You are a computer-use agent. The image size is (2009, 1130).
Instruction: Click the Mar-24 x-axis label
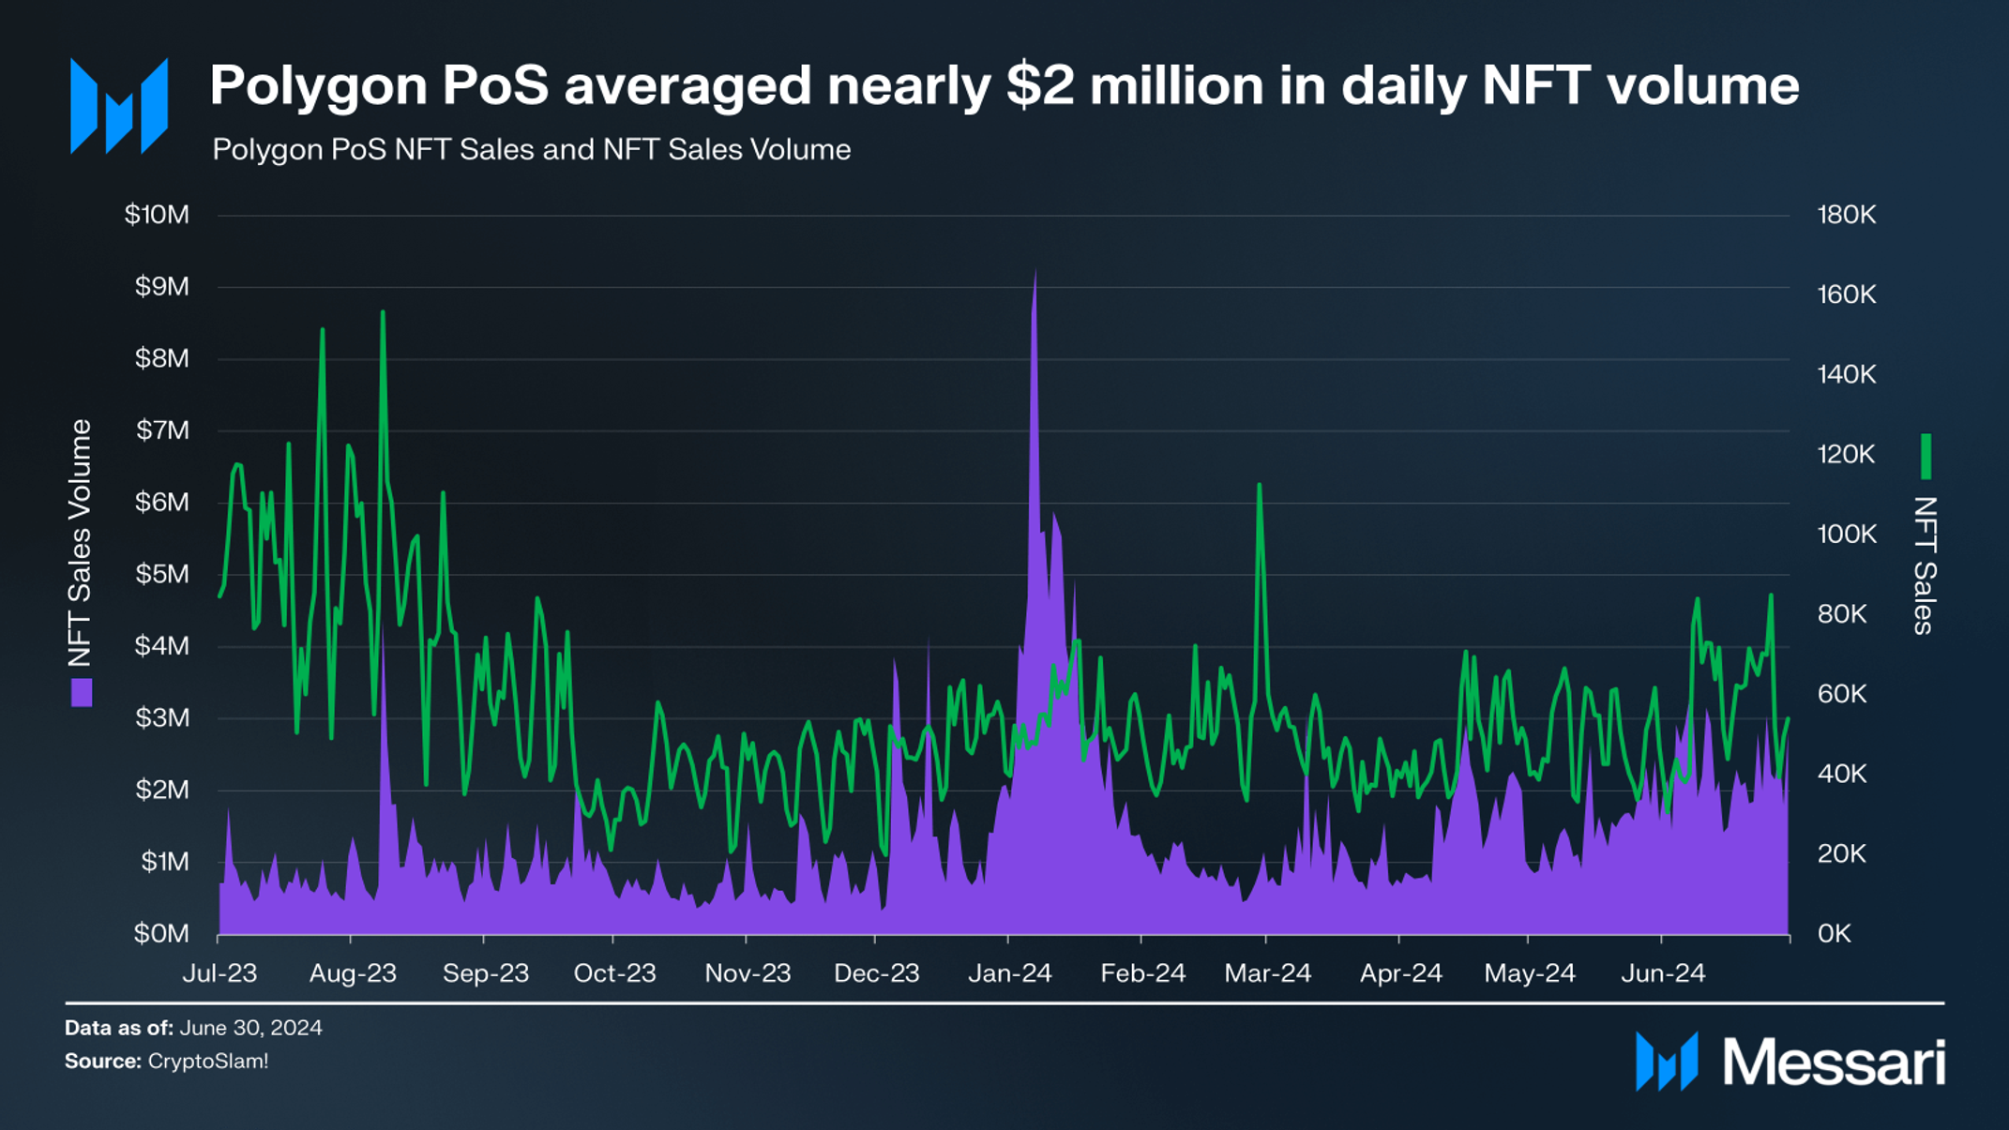point(1267,973)
